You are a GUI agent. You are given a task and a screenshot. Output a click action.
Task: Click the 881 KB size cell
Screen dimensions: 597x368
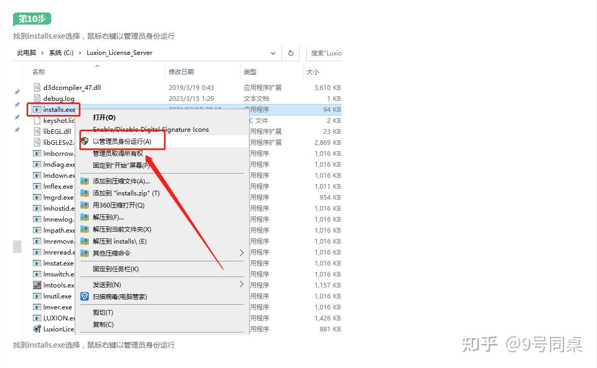click(330, 329)
